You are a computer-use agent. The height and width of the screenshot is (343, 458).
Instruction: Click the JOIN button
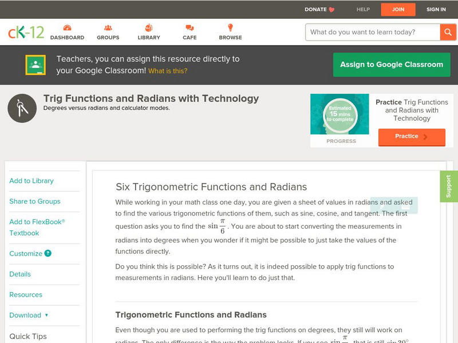coord(398,9)
